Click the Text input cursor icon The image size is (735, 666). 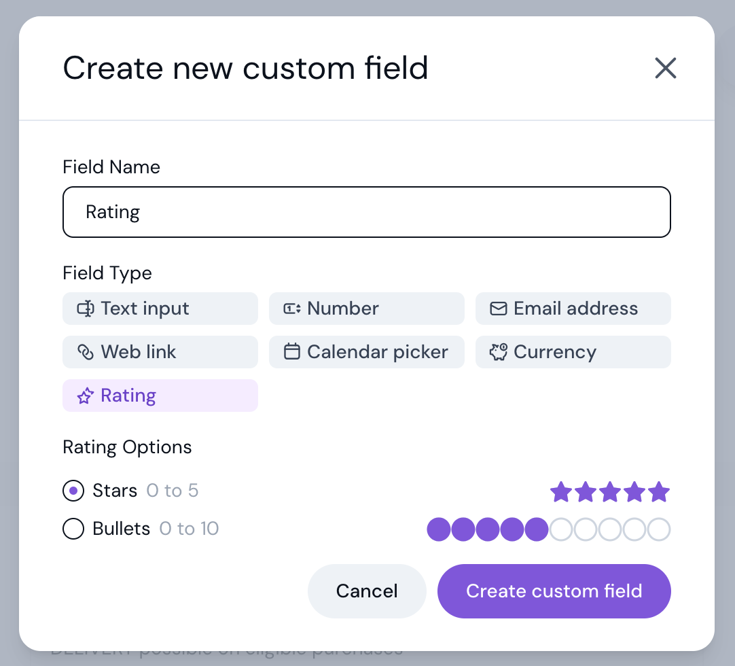pyautogui.click(x=86, y=309)
